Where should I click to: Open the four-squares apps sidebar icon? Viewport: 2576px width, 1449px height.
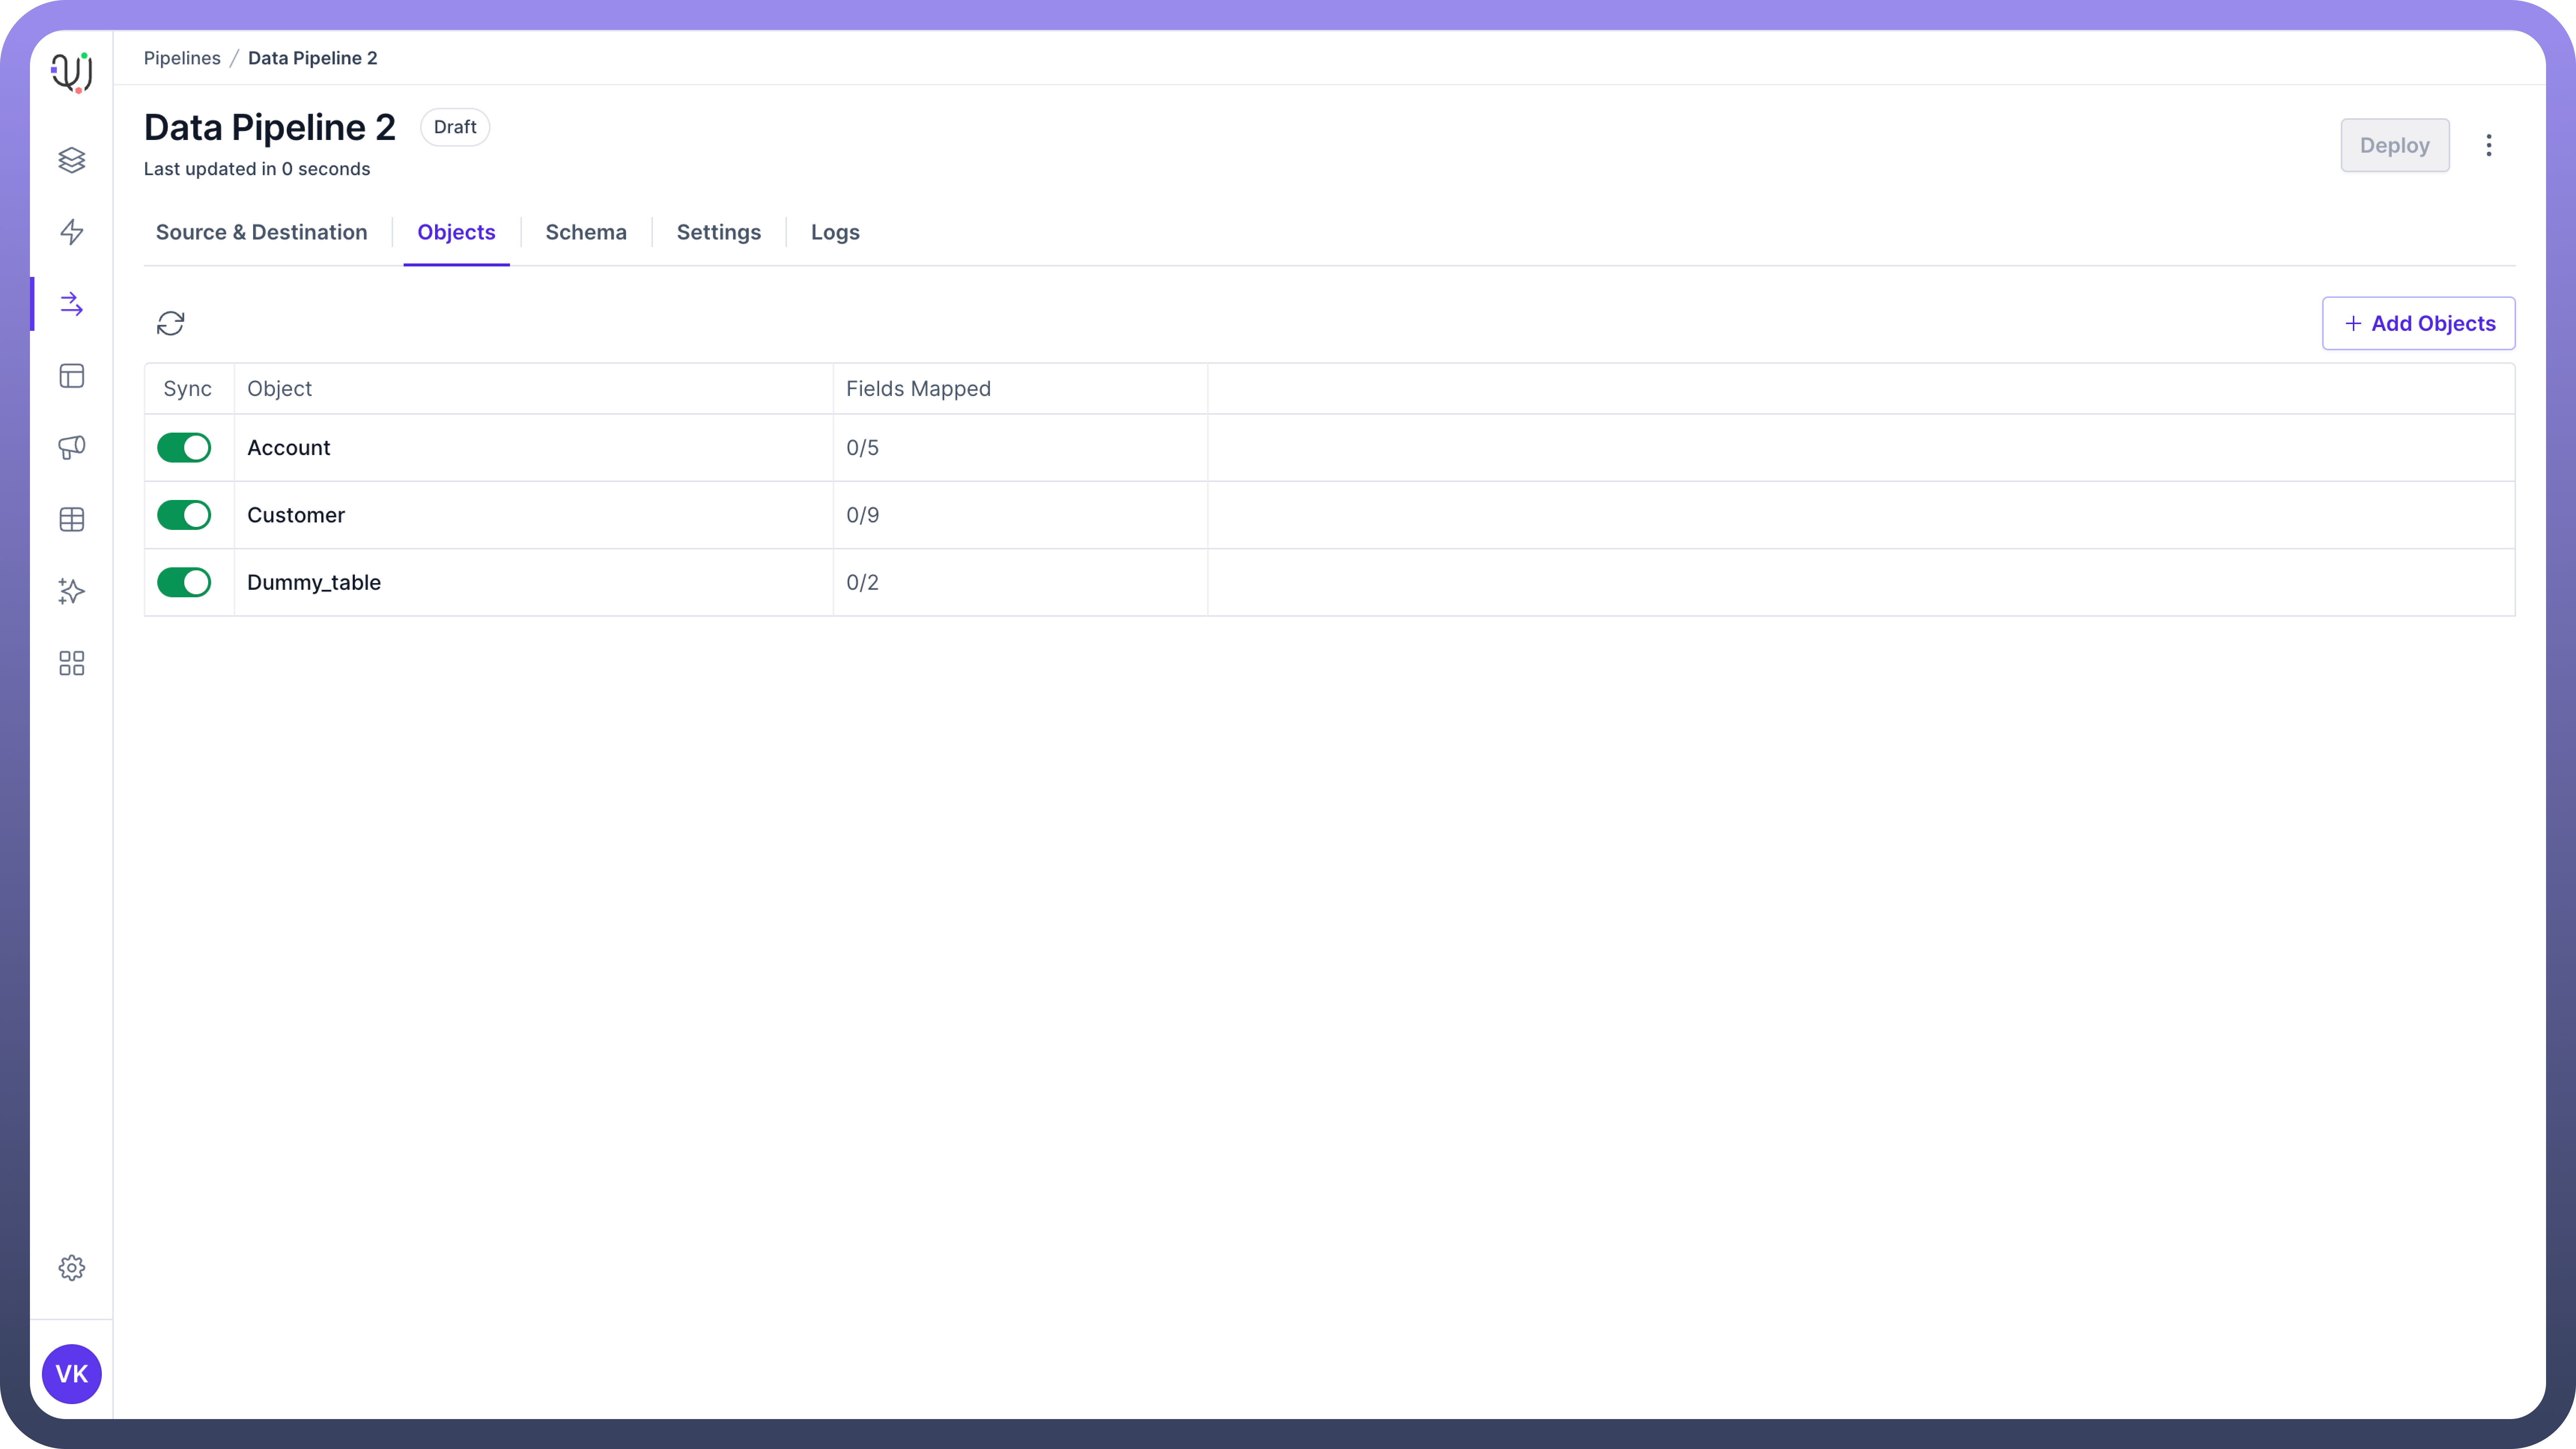point(71,664)
